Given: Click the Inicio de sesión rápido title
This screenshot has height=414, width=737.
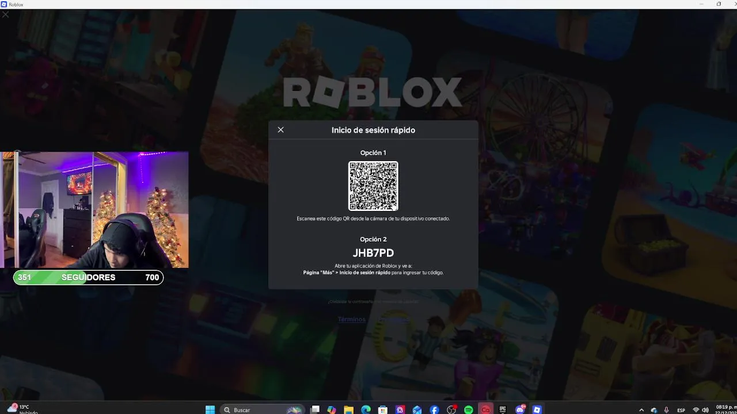Looking at the screenshot, I should (x=373, y=130).
